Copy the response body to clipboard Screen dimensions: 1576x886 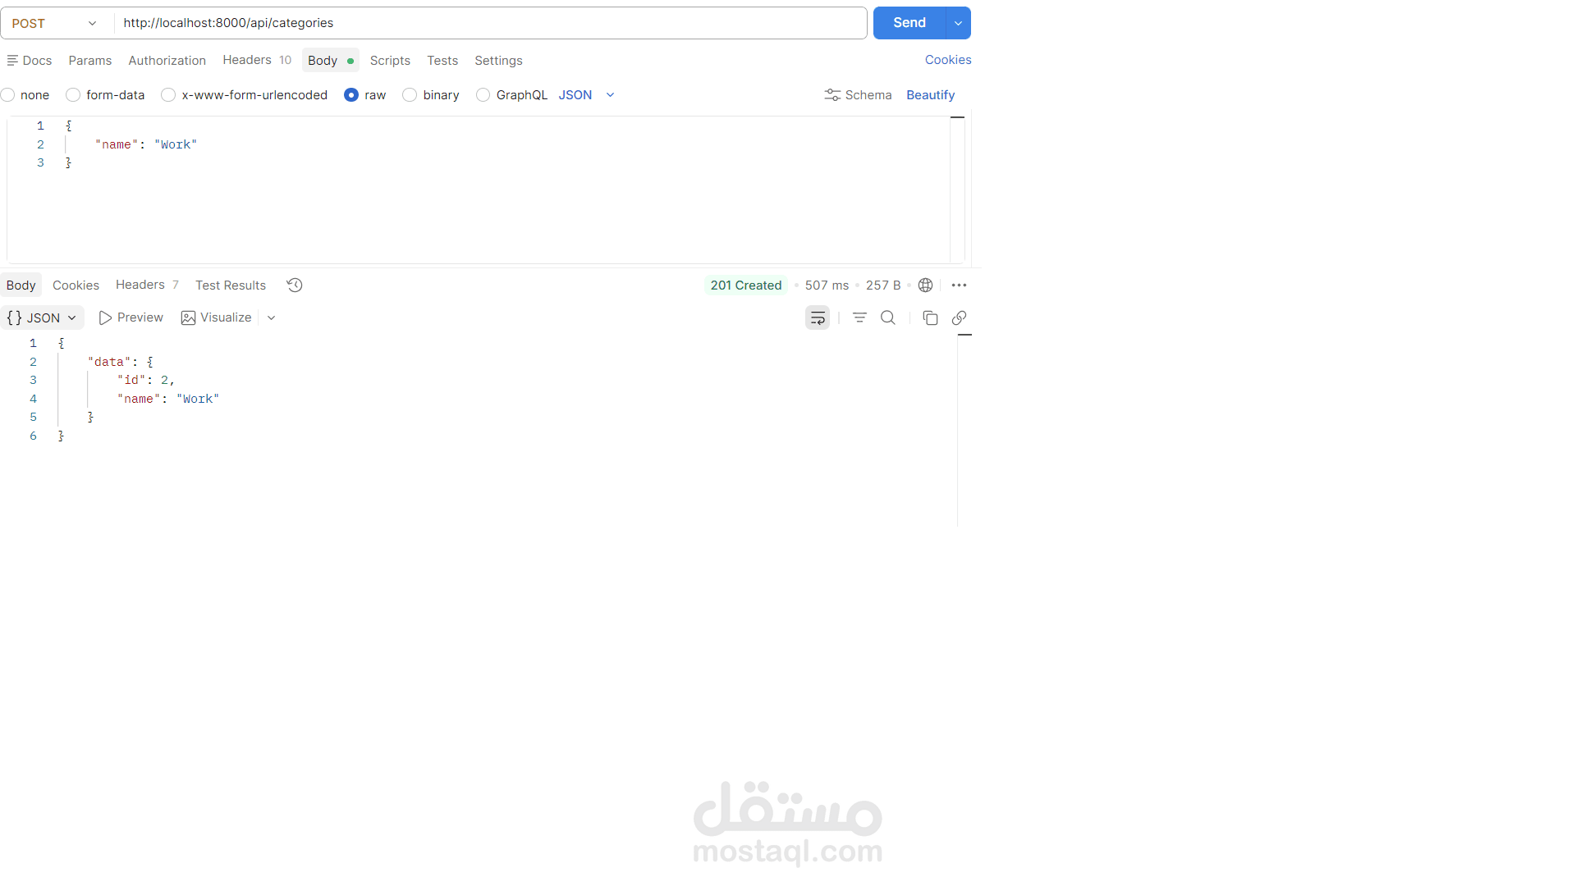click(x=930, y=317)
